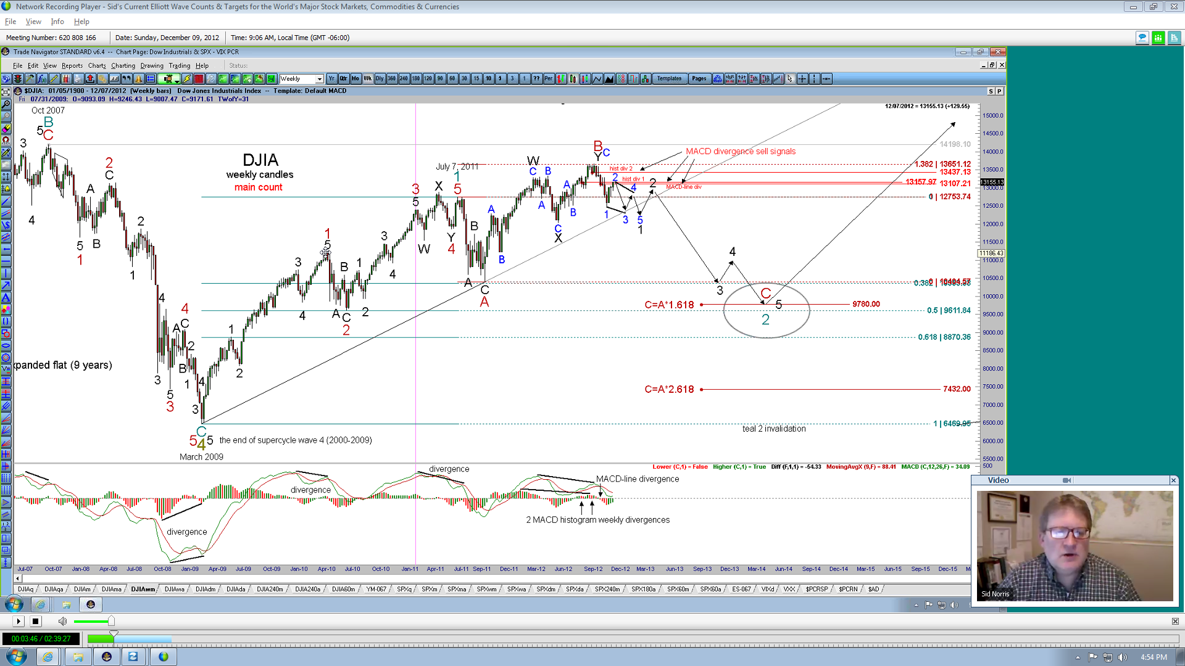The width and height of the screenshot is (1185, 666).
Task: Click the blue recycle-style icon beside Pages
Action: click(718, 79)
